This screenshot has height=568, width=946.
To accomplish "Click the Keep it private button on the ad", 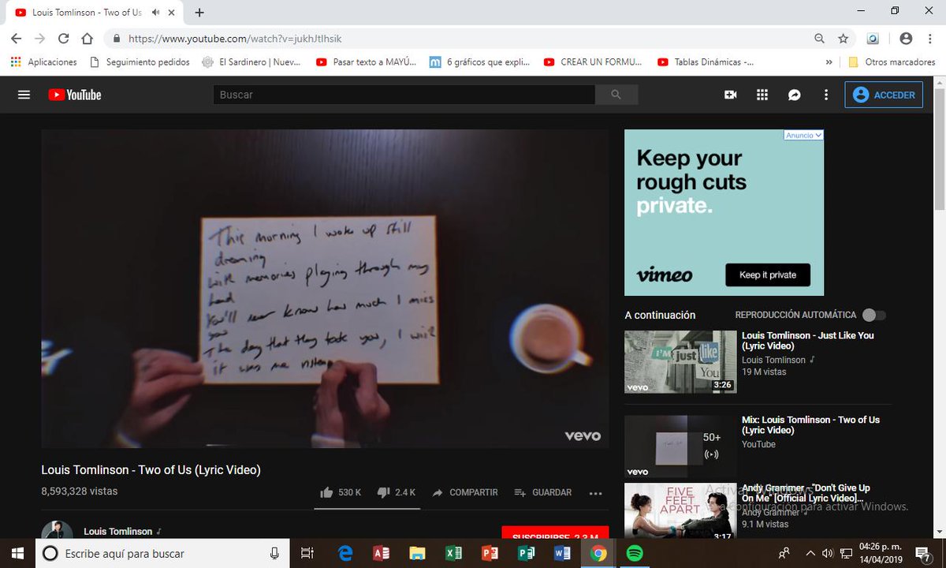I will [x=768, y=275].
